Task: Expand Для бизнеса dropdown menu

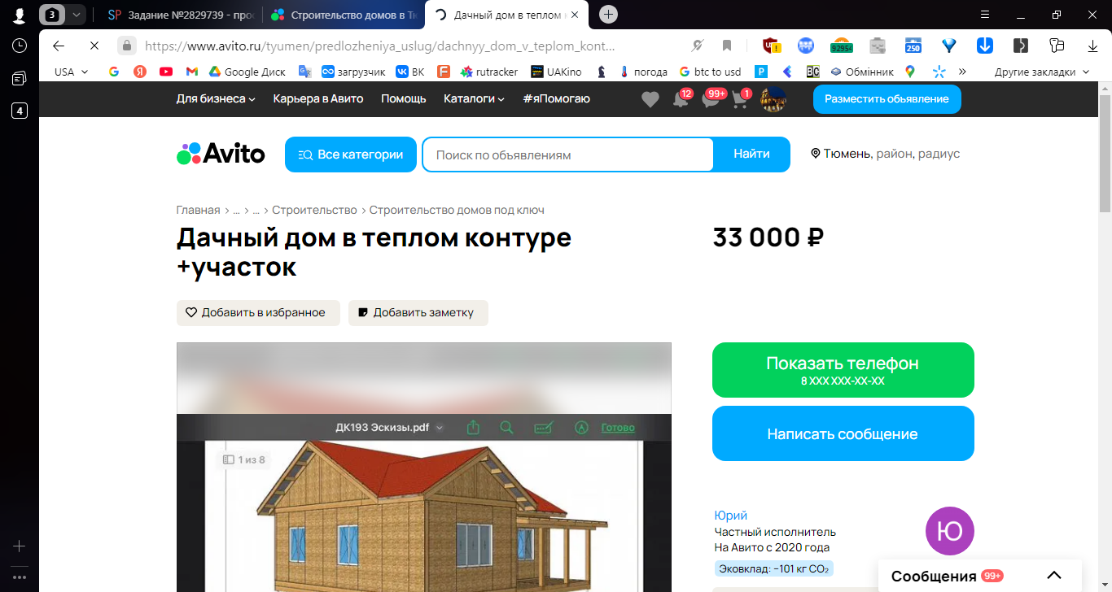Action: coord(216,98)
